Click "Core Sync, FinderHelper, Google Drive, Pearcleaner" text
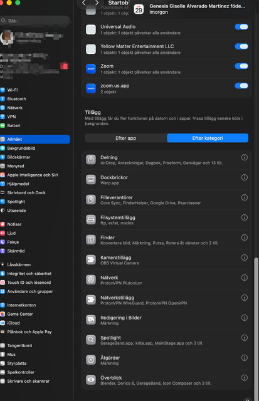 tap(151, 203)
